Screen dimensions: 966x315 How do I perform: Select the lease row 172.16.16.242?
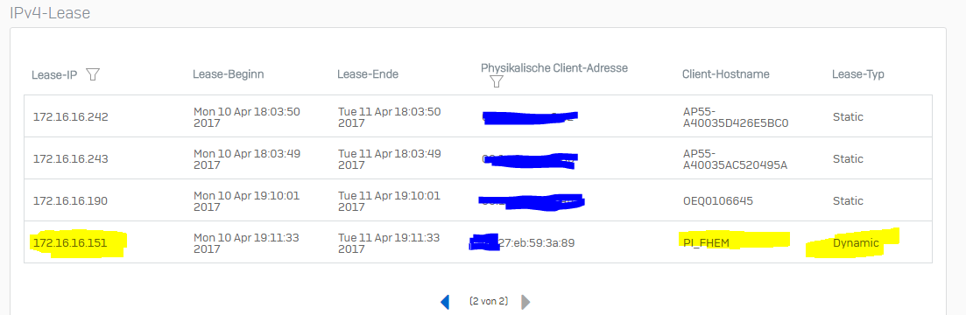click(478, 116)
